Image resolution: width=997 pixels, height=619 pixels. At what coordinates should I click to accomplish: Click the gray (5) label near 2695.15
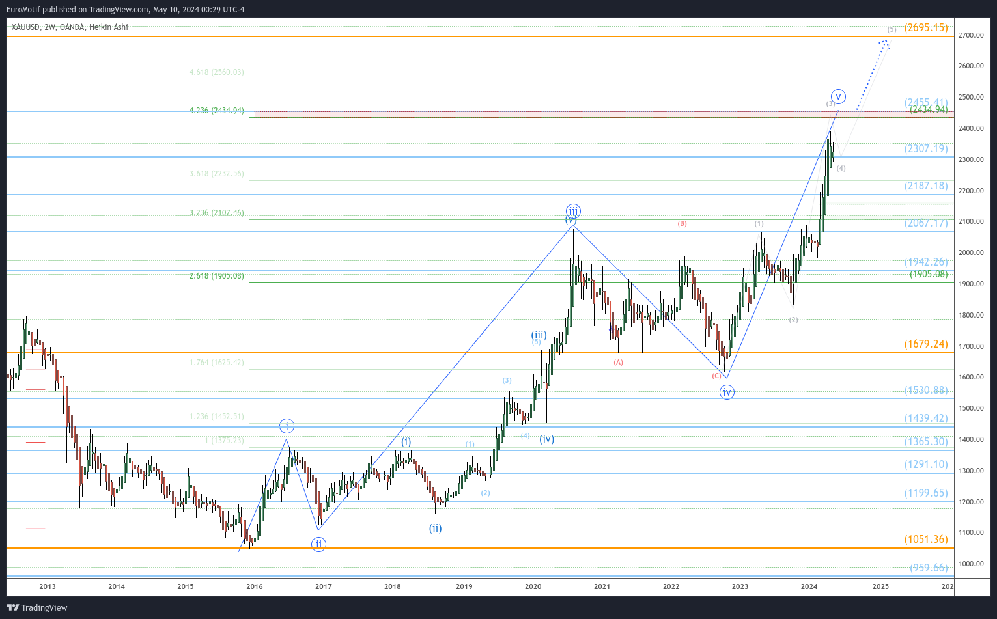click(892, 29)
